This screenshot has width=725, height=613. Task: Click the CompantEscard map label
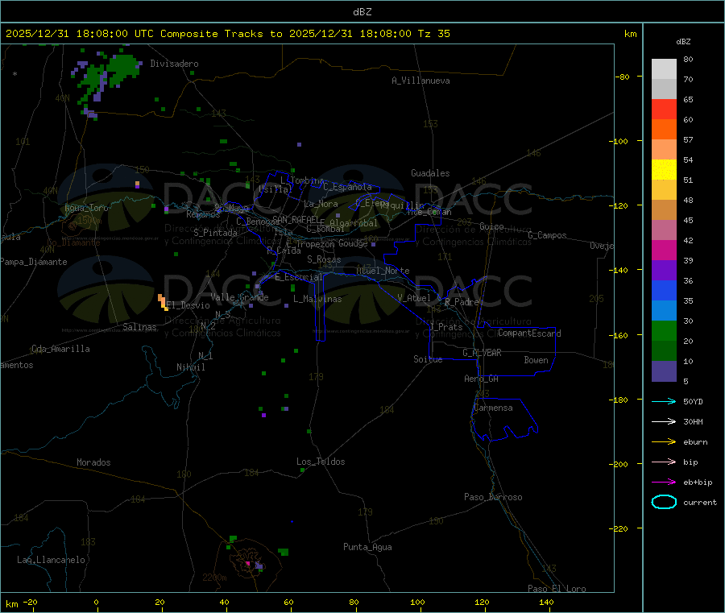click(x=529, y=333)
